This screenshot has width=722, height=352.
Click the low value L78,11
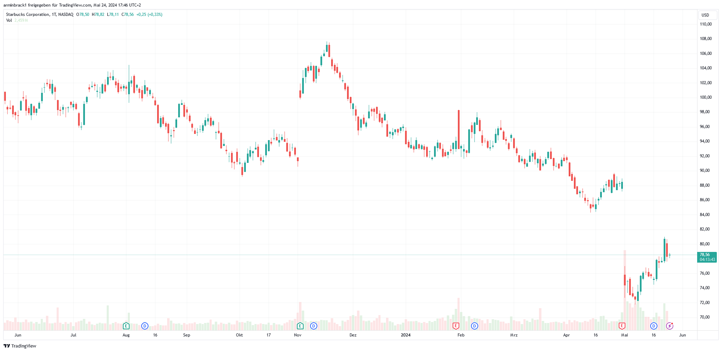113,14
